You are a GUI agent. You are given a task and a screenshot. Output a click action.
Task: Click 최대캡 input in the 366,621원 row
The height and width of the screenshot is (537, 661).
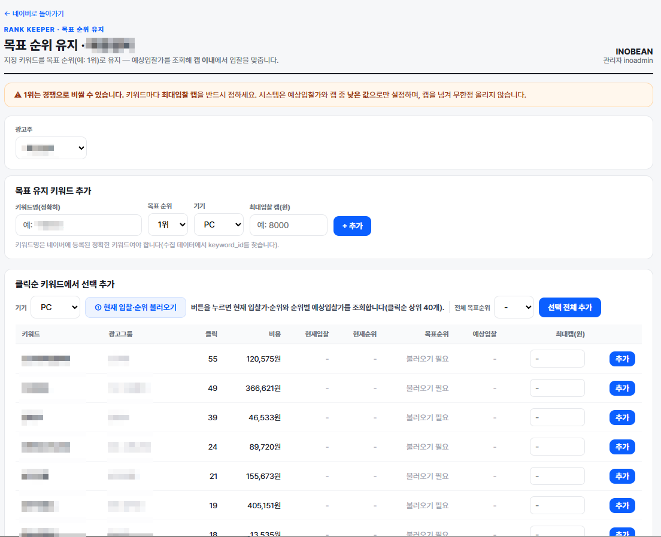click(x=557, y=388)
